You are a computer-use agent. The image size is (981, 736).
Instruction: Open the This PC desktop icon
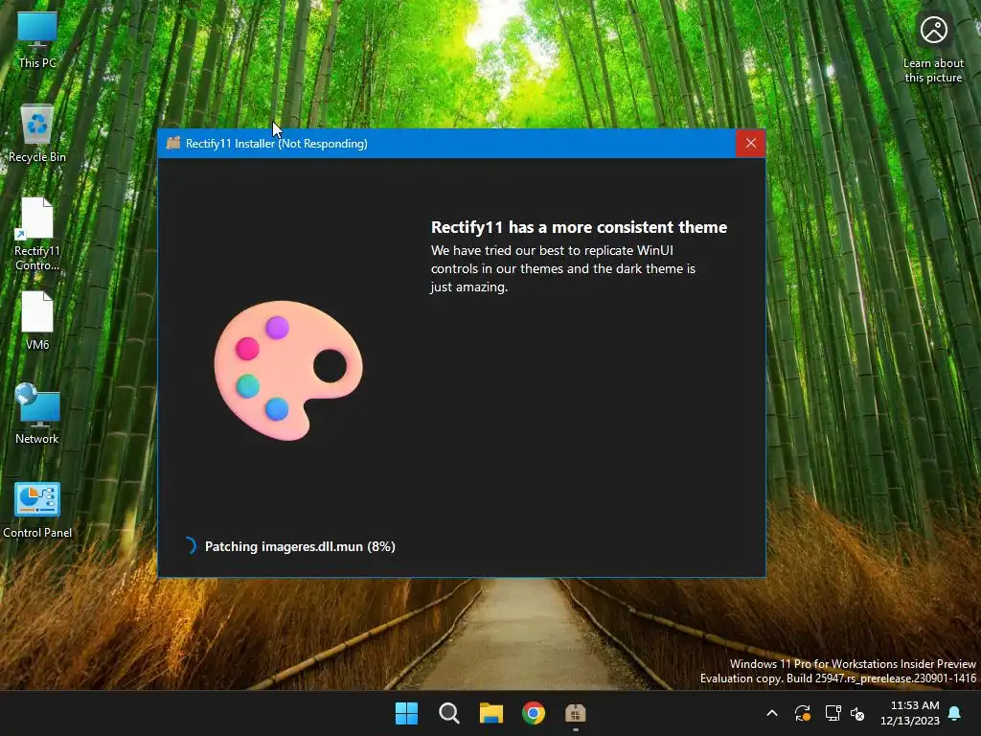(x=37, y=38)
